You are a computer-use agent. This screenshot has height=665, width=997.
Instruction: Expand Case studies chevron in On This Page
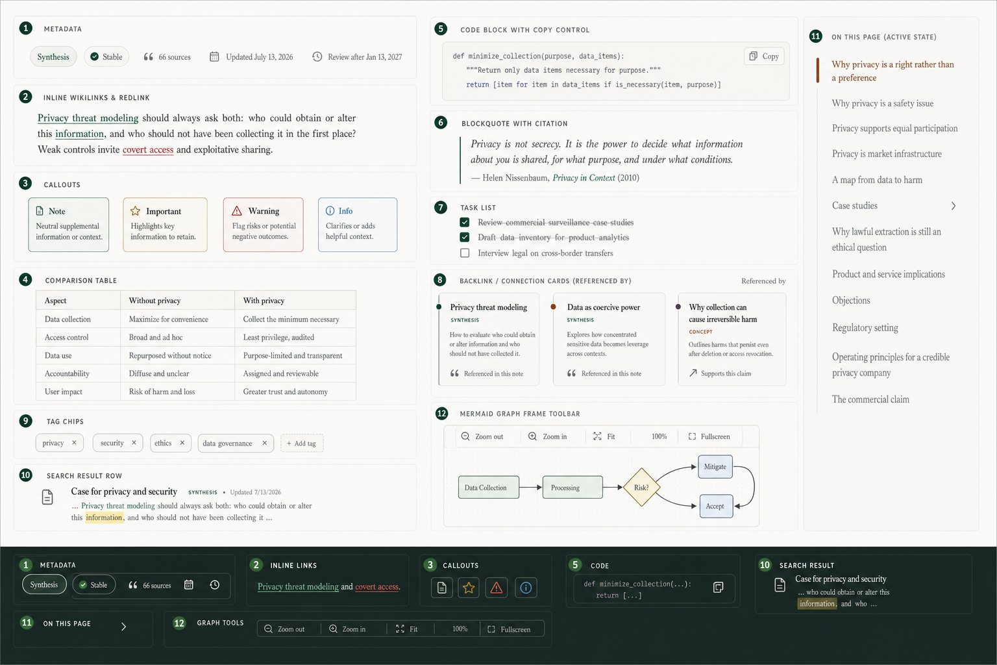coord(953,206)
